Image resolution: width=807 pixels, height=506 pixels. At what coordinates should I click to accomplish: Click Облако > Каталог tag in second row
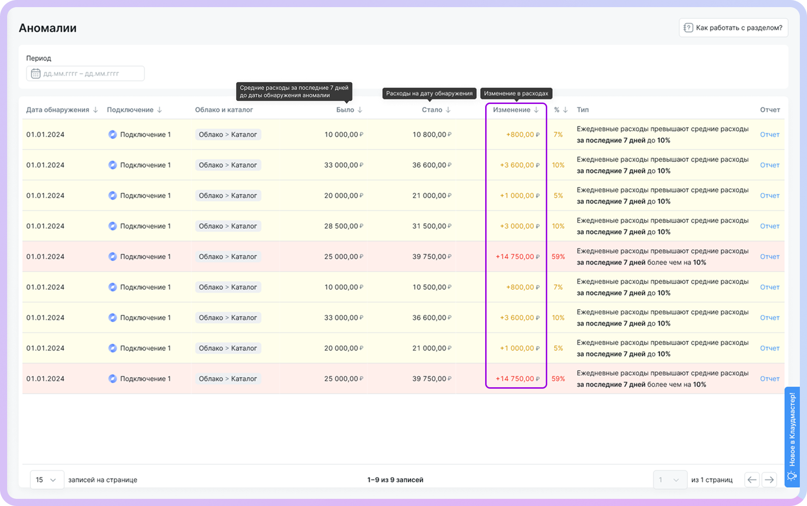click(x=228, y=165)
